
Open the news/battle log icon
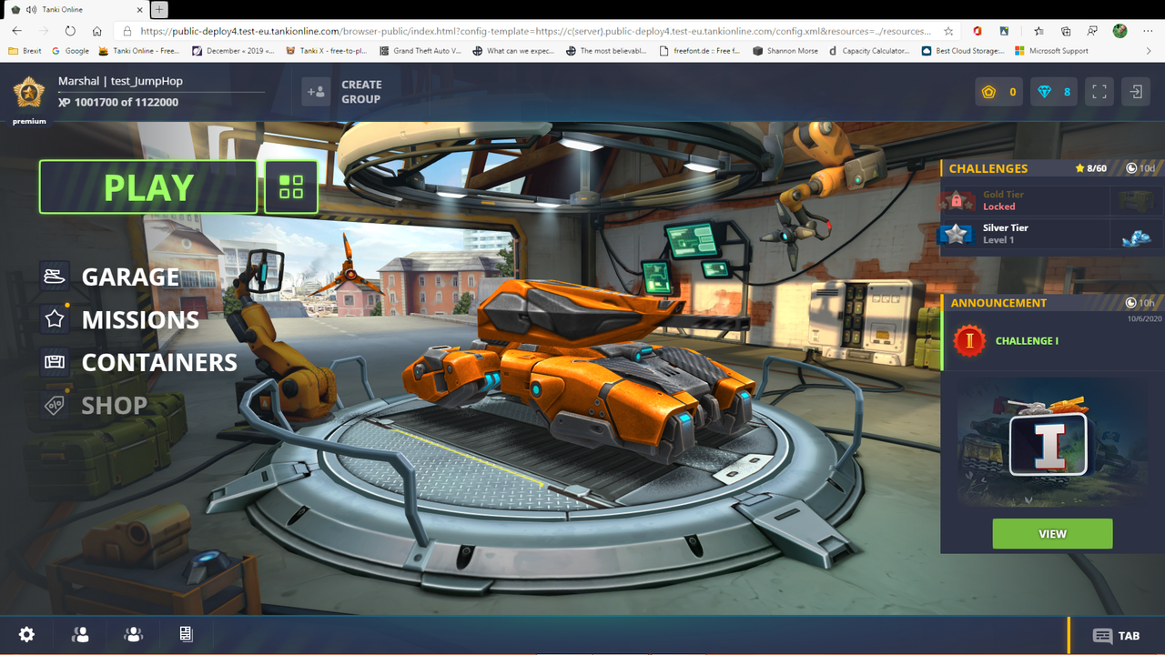(186, 634)
